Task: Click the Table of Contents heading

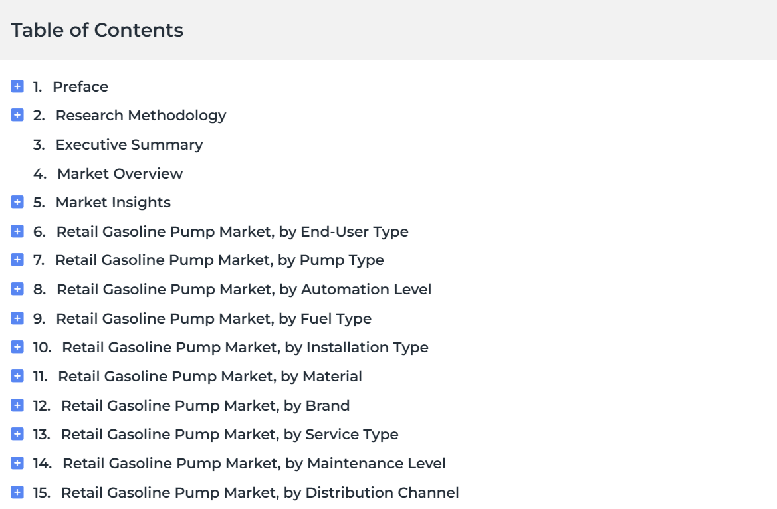Action: pyautogui.click(x=97, y=30)
